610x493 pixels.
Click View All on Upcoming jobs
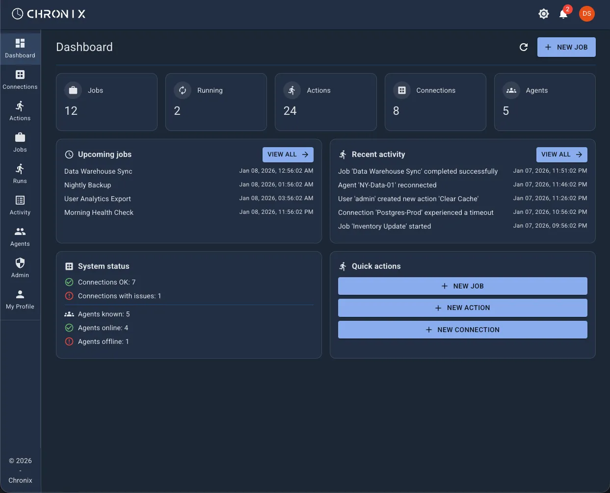[288, 155]
